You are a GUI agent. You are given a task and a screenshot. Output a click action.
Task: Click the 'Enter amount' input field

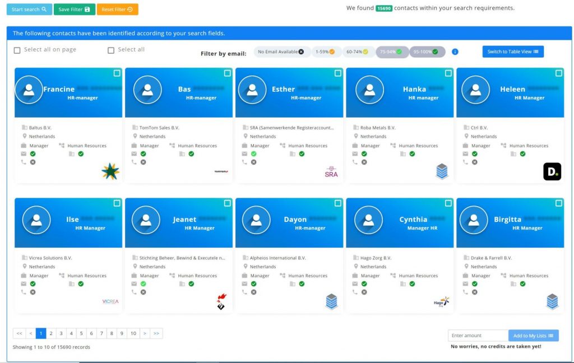pyautogui.click(x=478, y=336)
